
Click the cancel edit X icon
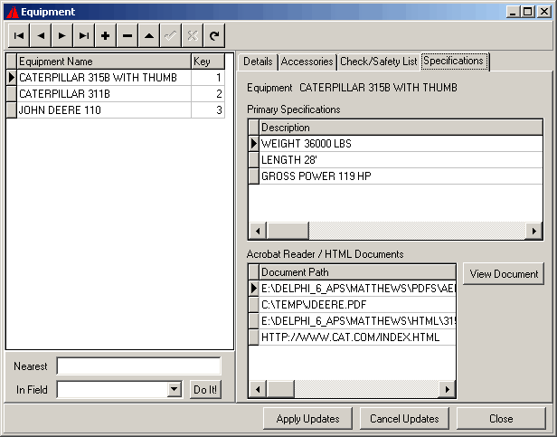(193, 35)
